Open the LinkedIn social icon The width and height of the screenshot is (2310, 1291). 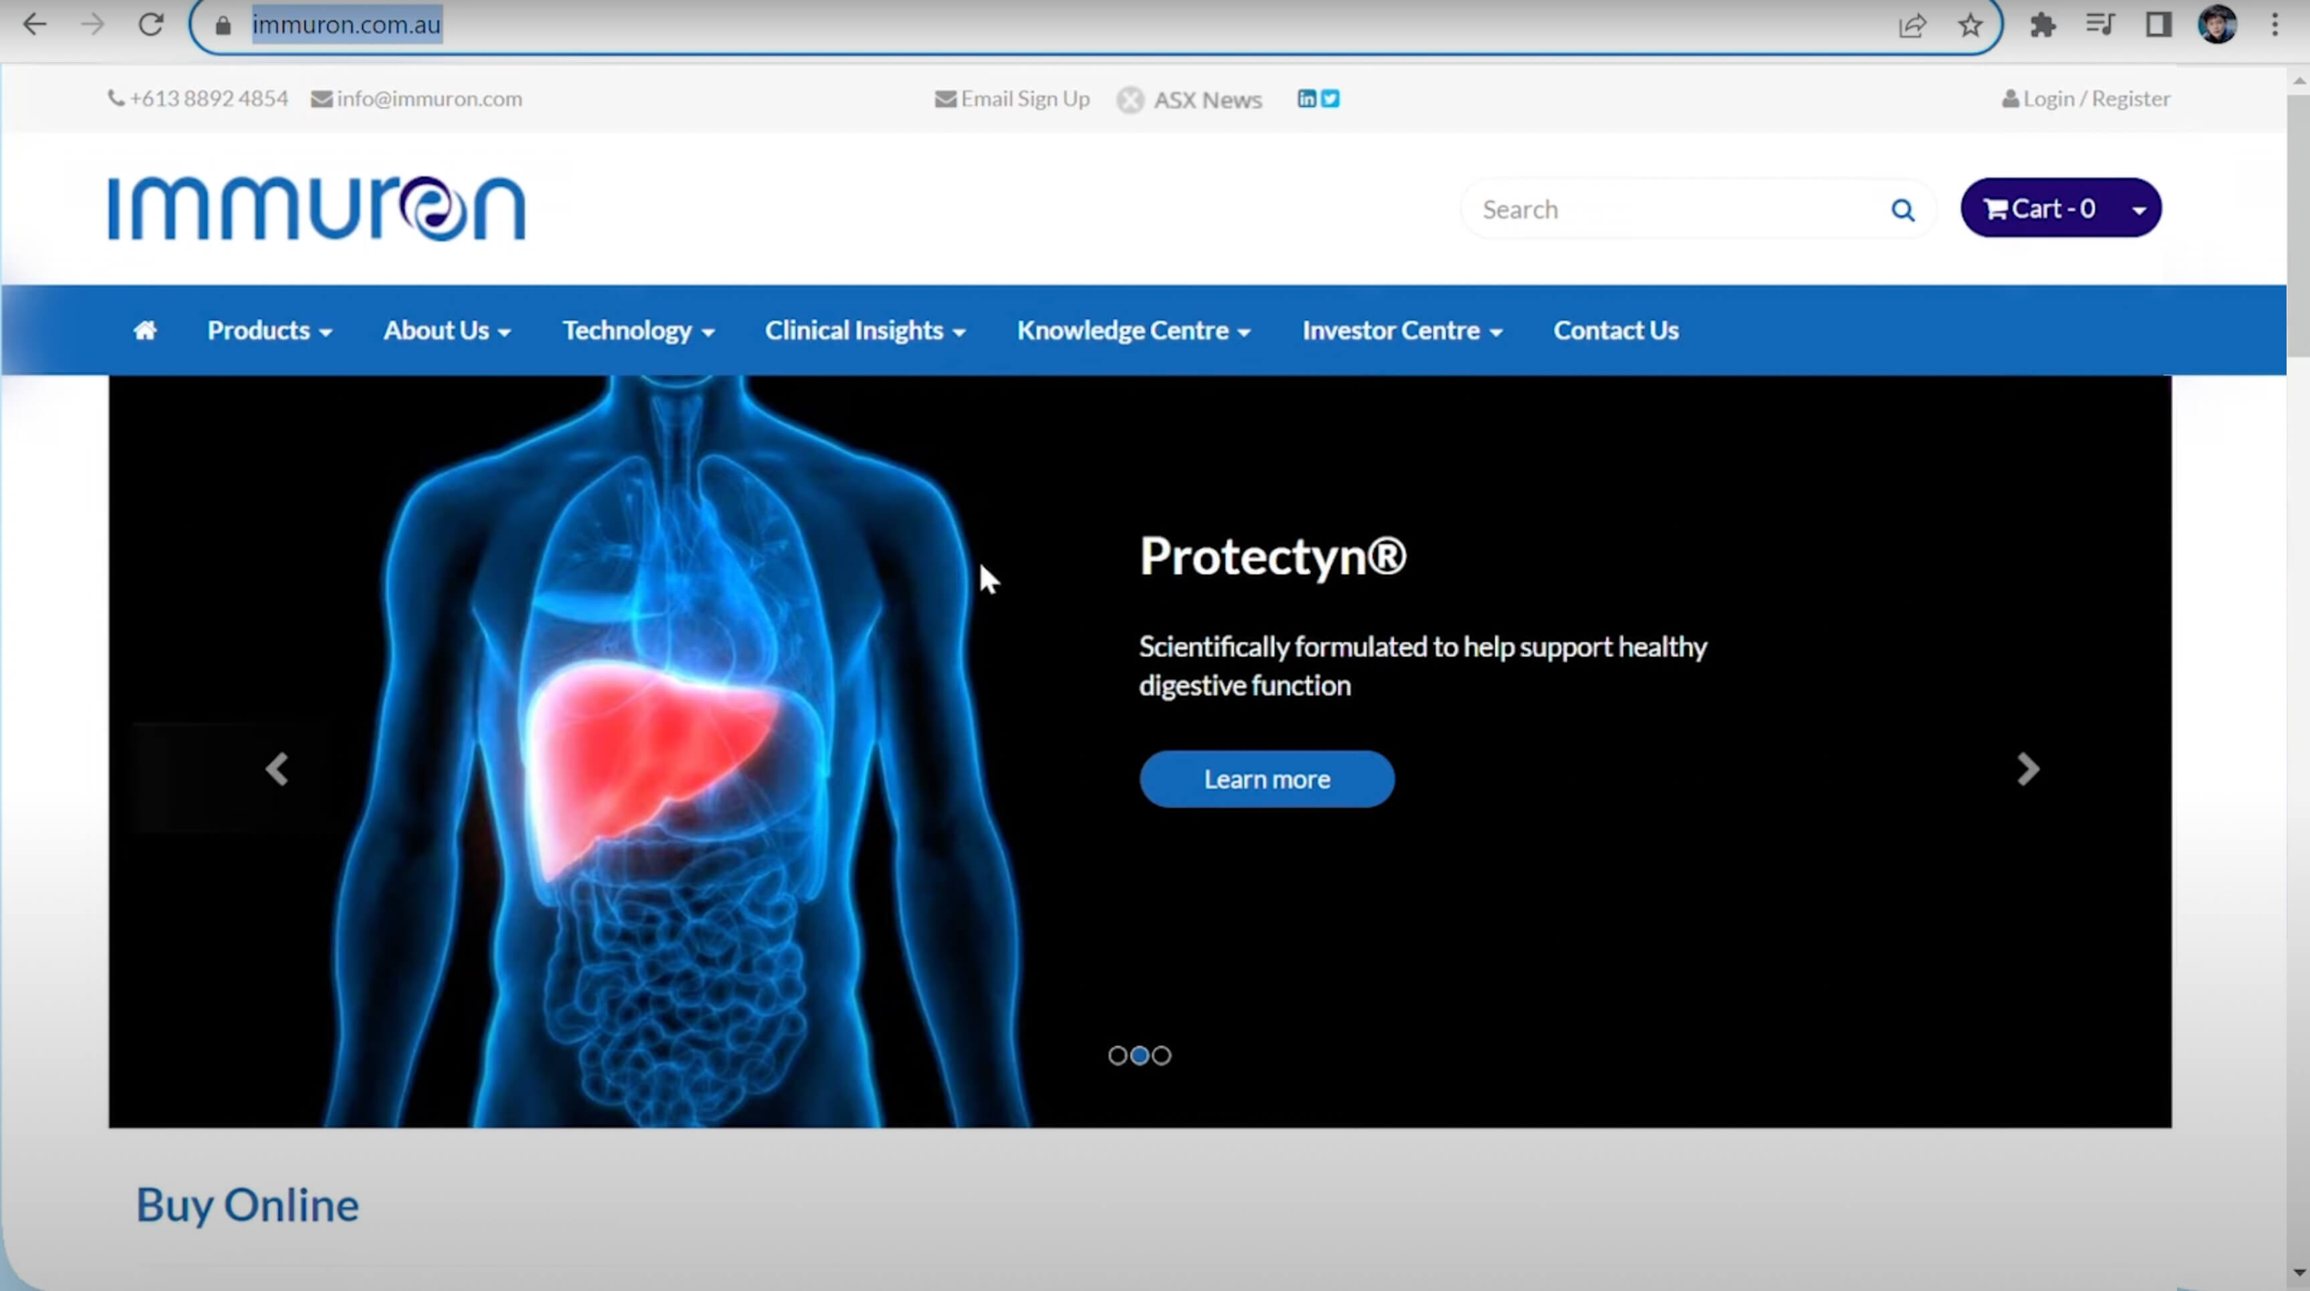coord(1307,99)
